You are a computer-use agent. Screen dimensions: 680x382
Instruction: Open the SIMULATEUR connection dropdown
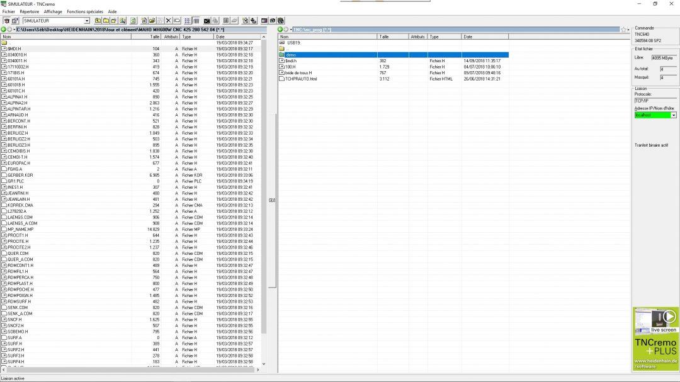coord(87,21)
